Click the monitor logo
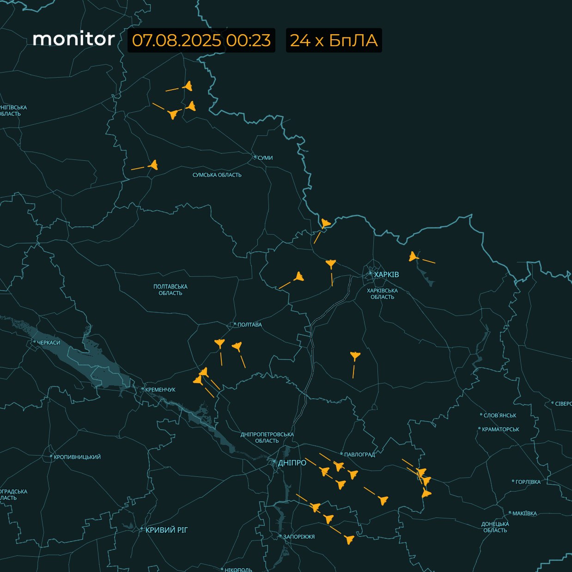The width and height of the screenshot is (572, 572). point(73,39)
